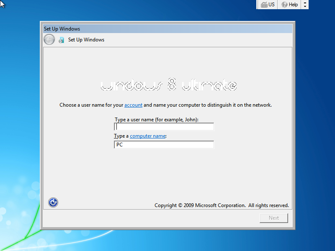Open the 'computer name' help link
The image size is (335, 251).
[148, 136]
